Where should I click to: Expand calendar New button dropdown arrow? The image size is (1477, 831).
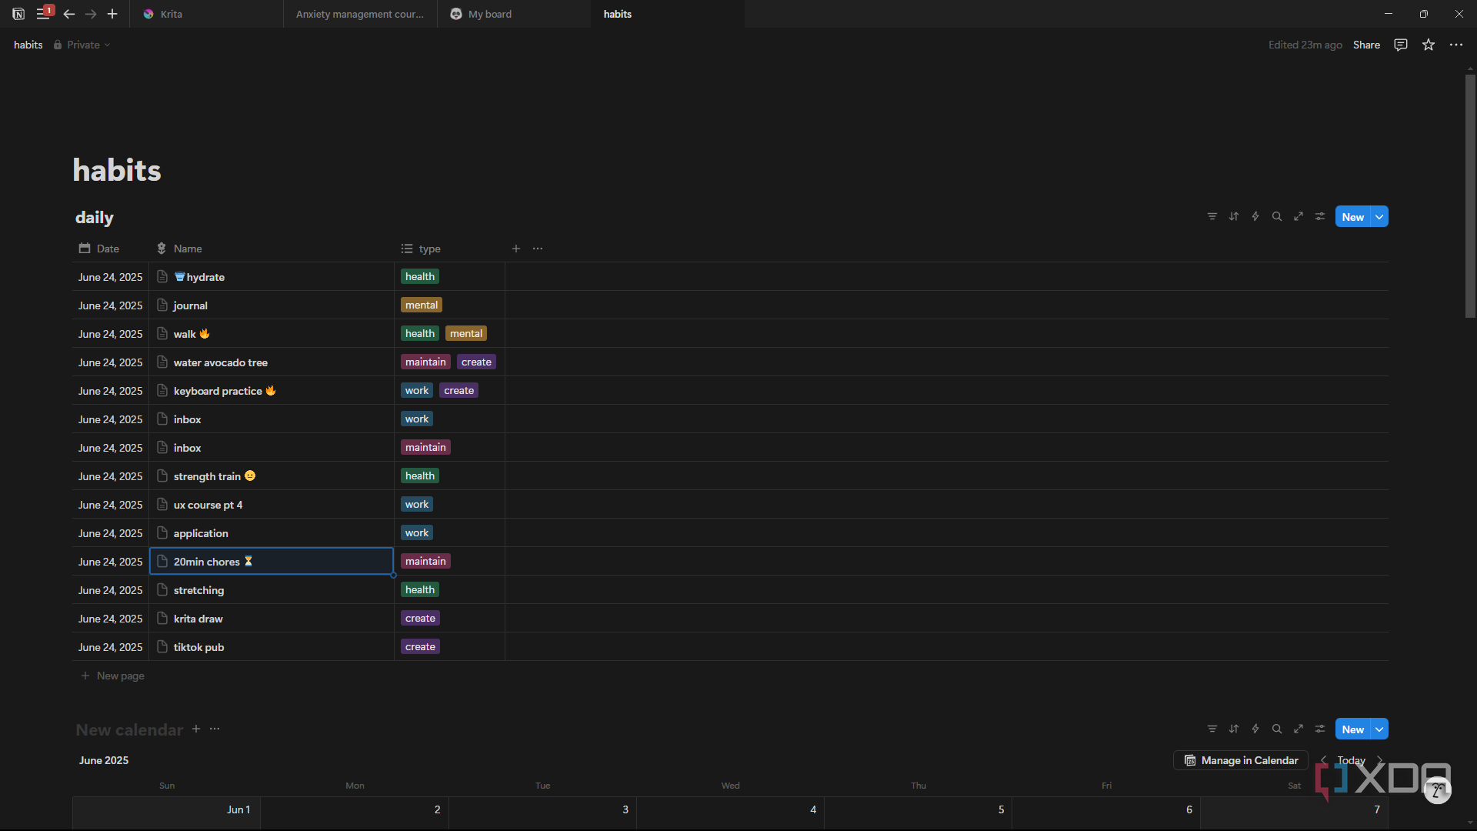coord(1379,729)
